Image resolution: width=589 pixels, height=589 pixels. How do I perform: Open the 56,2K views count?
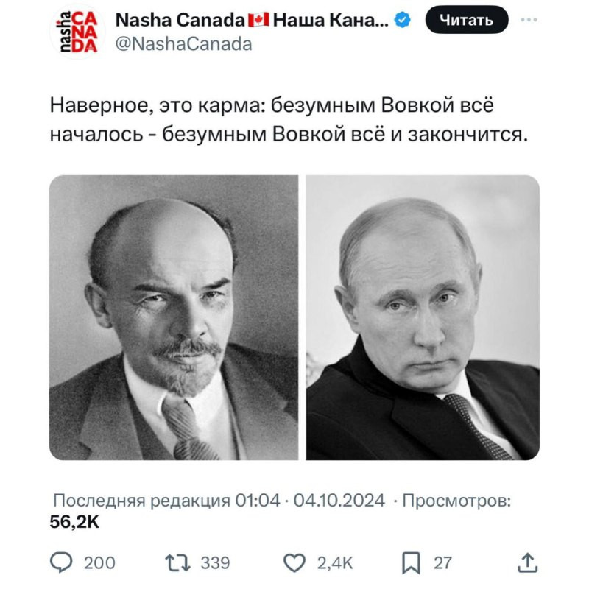[74, 522]
